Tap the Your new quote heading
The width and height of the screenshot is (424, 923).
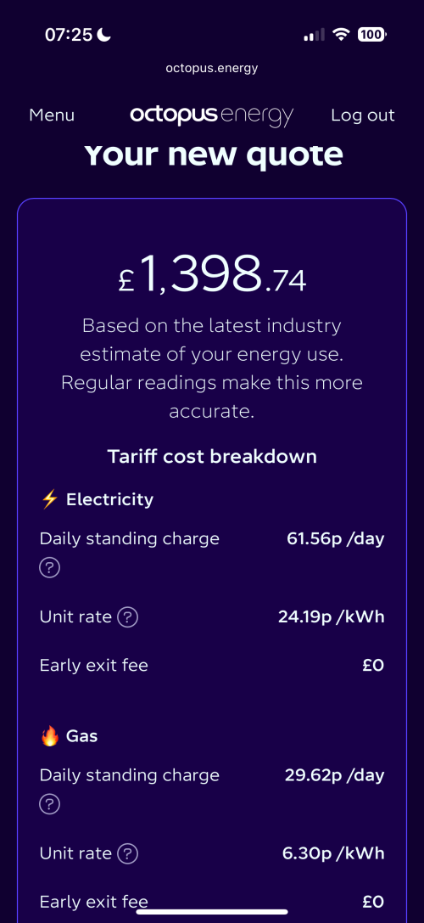click(x=213, y=155)
